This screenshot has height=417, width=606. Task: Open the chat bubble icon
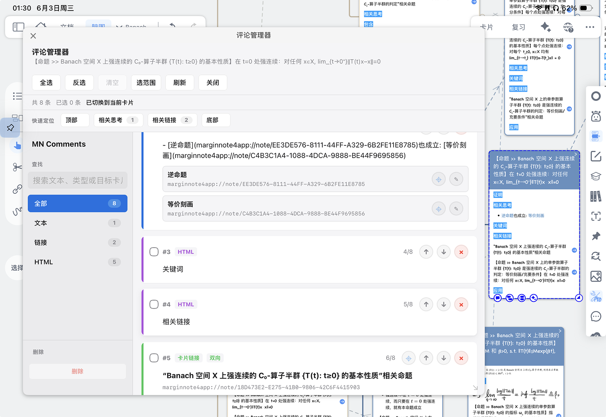tap(596, 316)
